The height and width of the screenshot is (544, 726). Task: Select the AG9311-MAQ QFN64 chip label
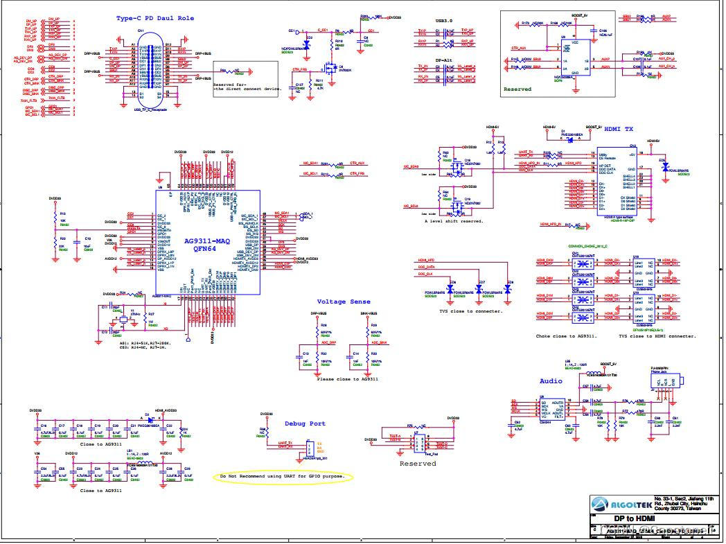click(x=207, y=245)
